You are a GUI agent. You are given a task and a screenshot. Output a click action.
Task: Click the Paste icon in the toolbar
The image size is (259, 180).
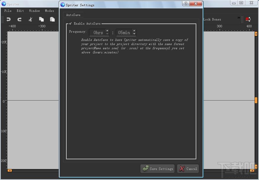point(52,19)
